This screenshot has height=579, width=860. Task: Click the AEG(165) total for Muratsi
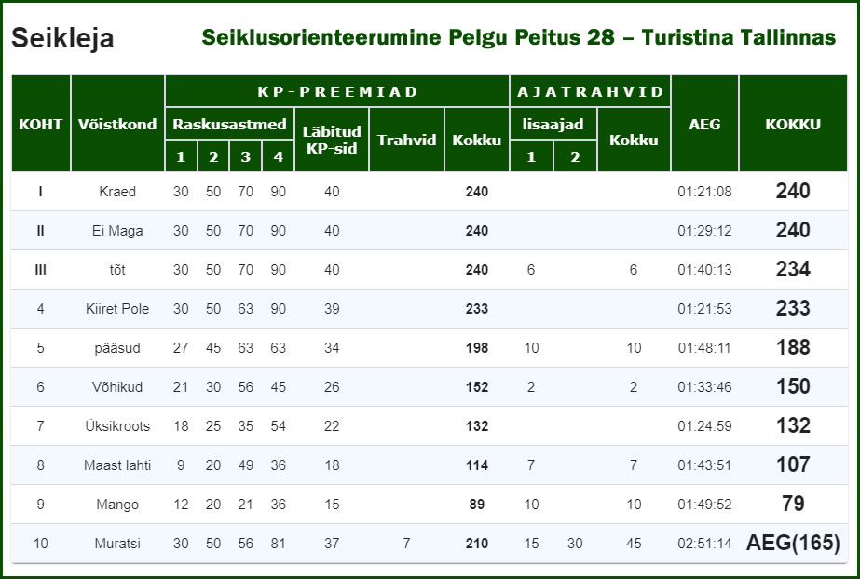point(793,543)
